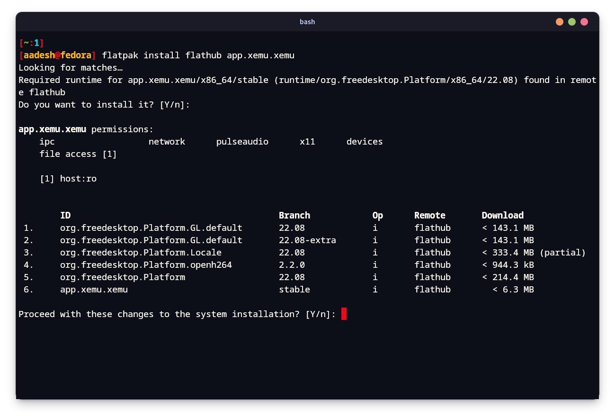Select the org.freedesktop.Platform.openh264 row ID
Viewport: 615px width, 419px height.
[146, 265]
